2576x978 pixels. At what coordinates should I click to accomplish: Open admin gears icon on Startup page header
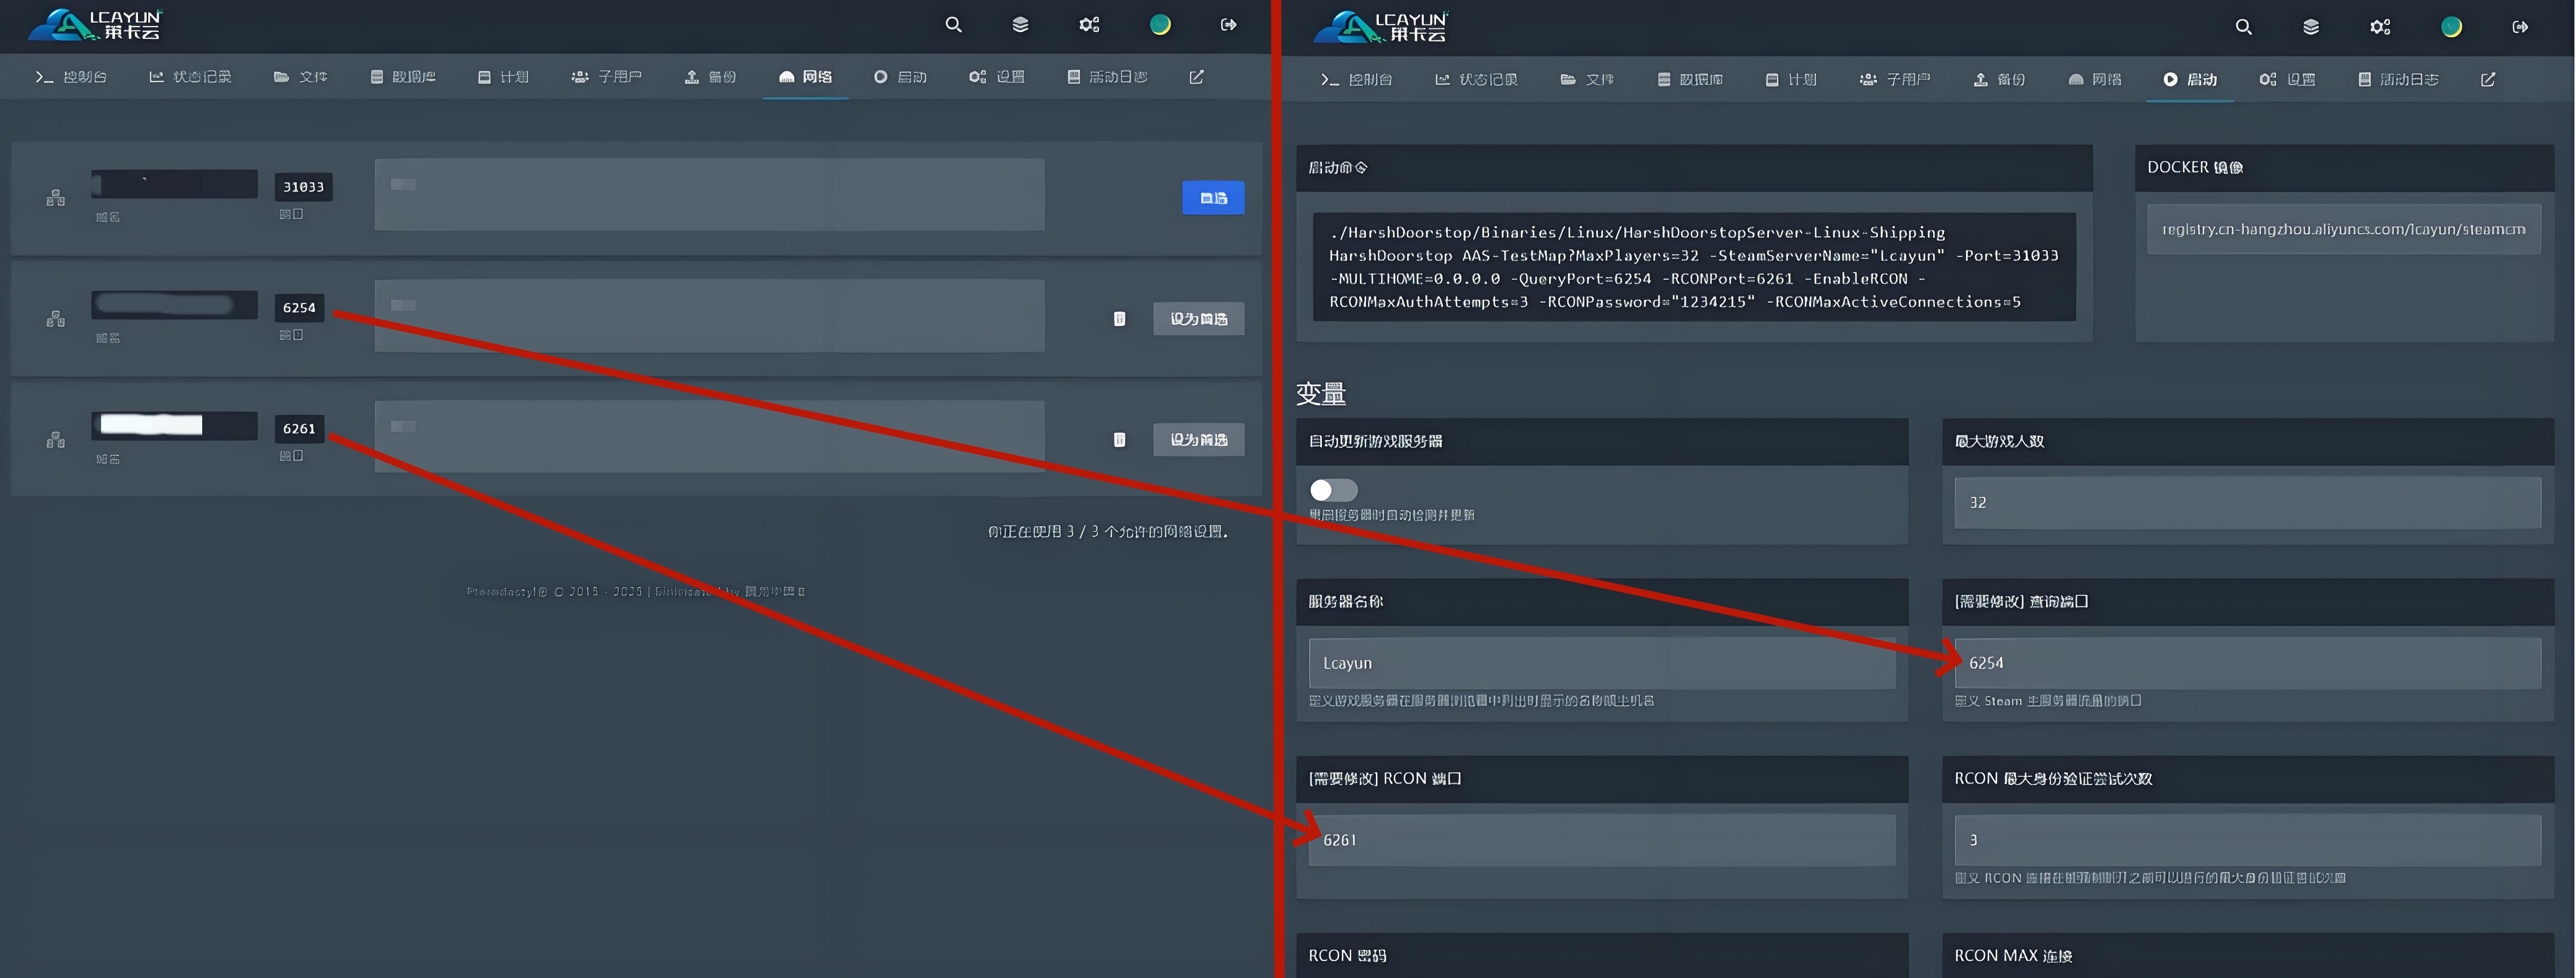pos(2380,27)
